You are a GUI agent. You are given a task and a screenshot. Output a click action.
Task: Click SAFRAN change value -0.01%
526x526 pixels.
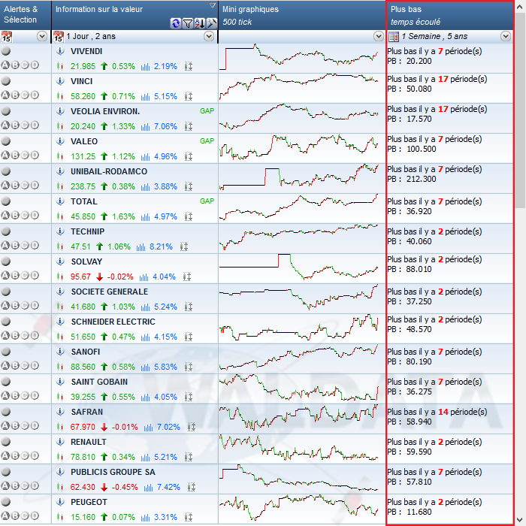click(125, 427)
